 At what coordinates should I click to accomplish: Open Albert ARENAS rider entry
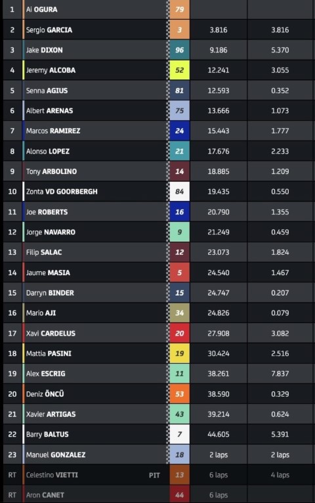[x=49, y=111]
